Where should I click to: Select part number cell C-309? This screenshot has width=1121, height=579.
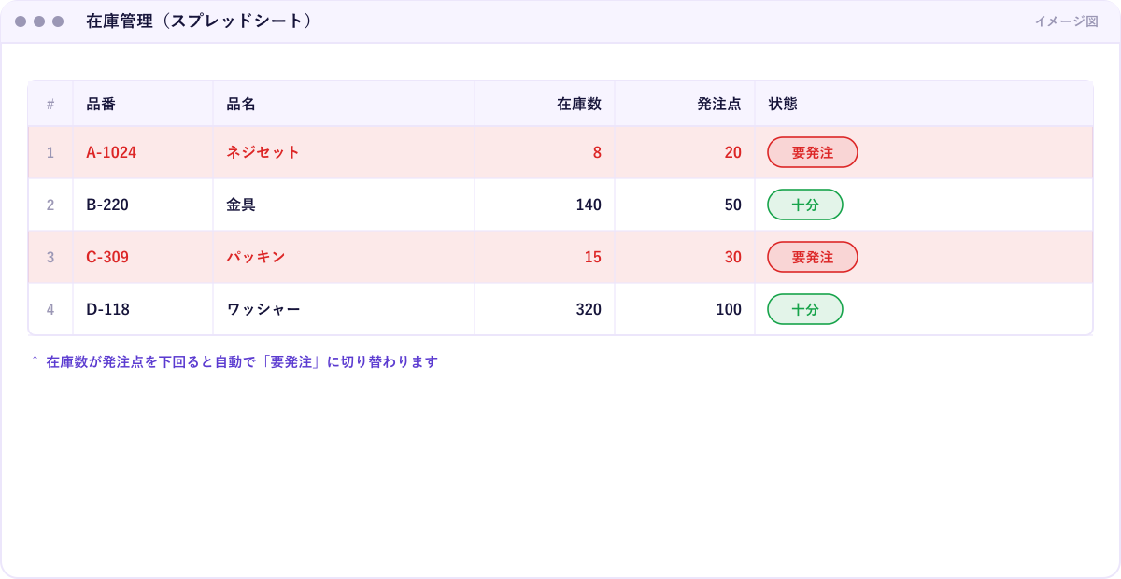143,257
